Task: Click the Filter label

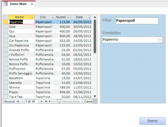Action: (107, 20)
